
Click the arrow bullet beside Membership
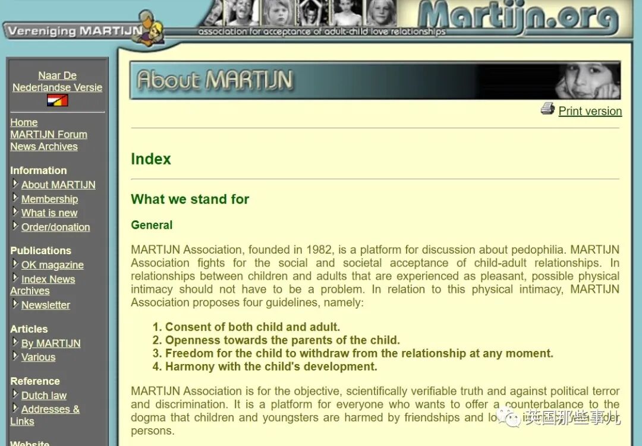coord(15,198)
